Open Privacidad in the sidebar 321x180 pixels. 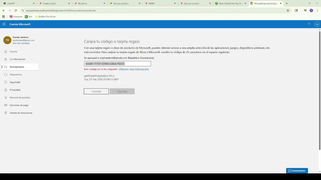point(20,90)
